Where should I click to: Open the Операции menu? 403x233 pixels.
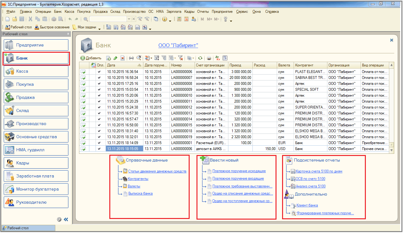point(43,12)
